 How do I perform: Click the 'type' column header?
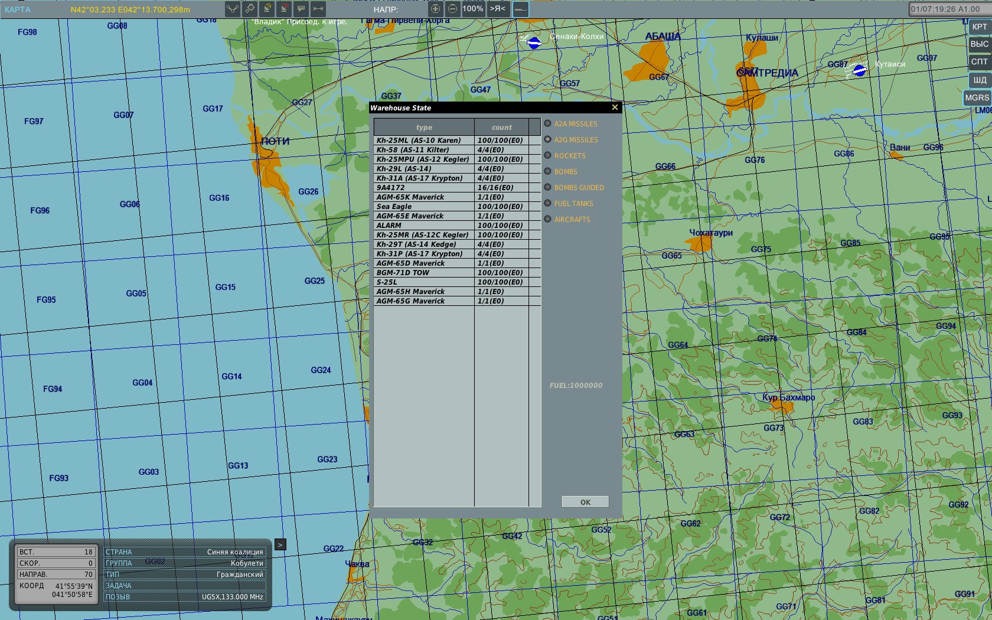coord(424,127)
